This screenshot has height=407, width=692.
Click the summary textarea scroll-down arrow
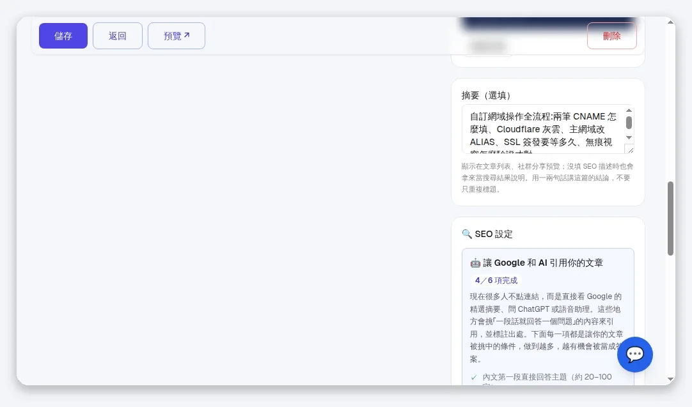coord(629,137)
